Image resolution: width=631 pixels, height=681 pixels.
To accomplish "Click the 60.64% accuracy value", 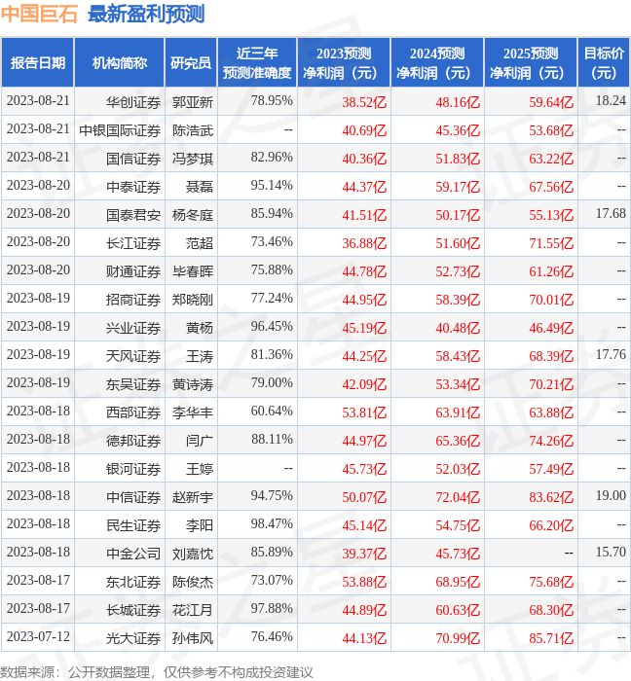I will click(272, 411).
